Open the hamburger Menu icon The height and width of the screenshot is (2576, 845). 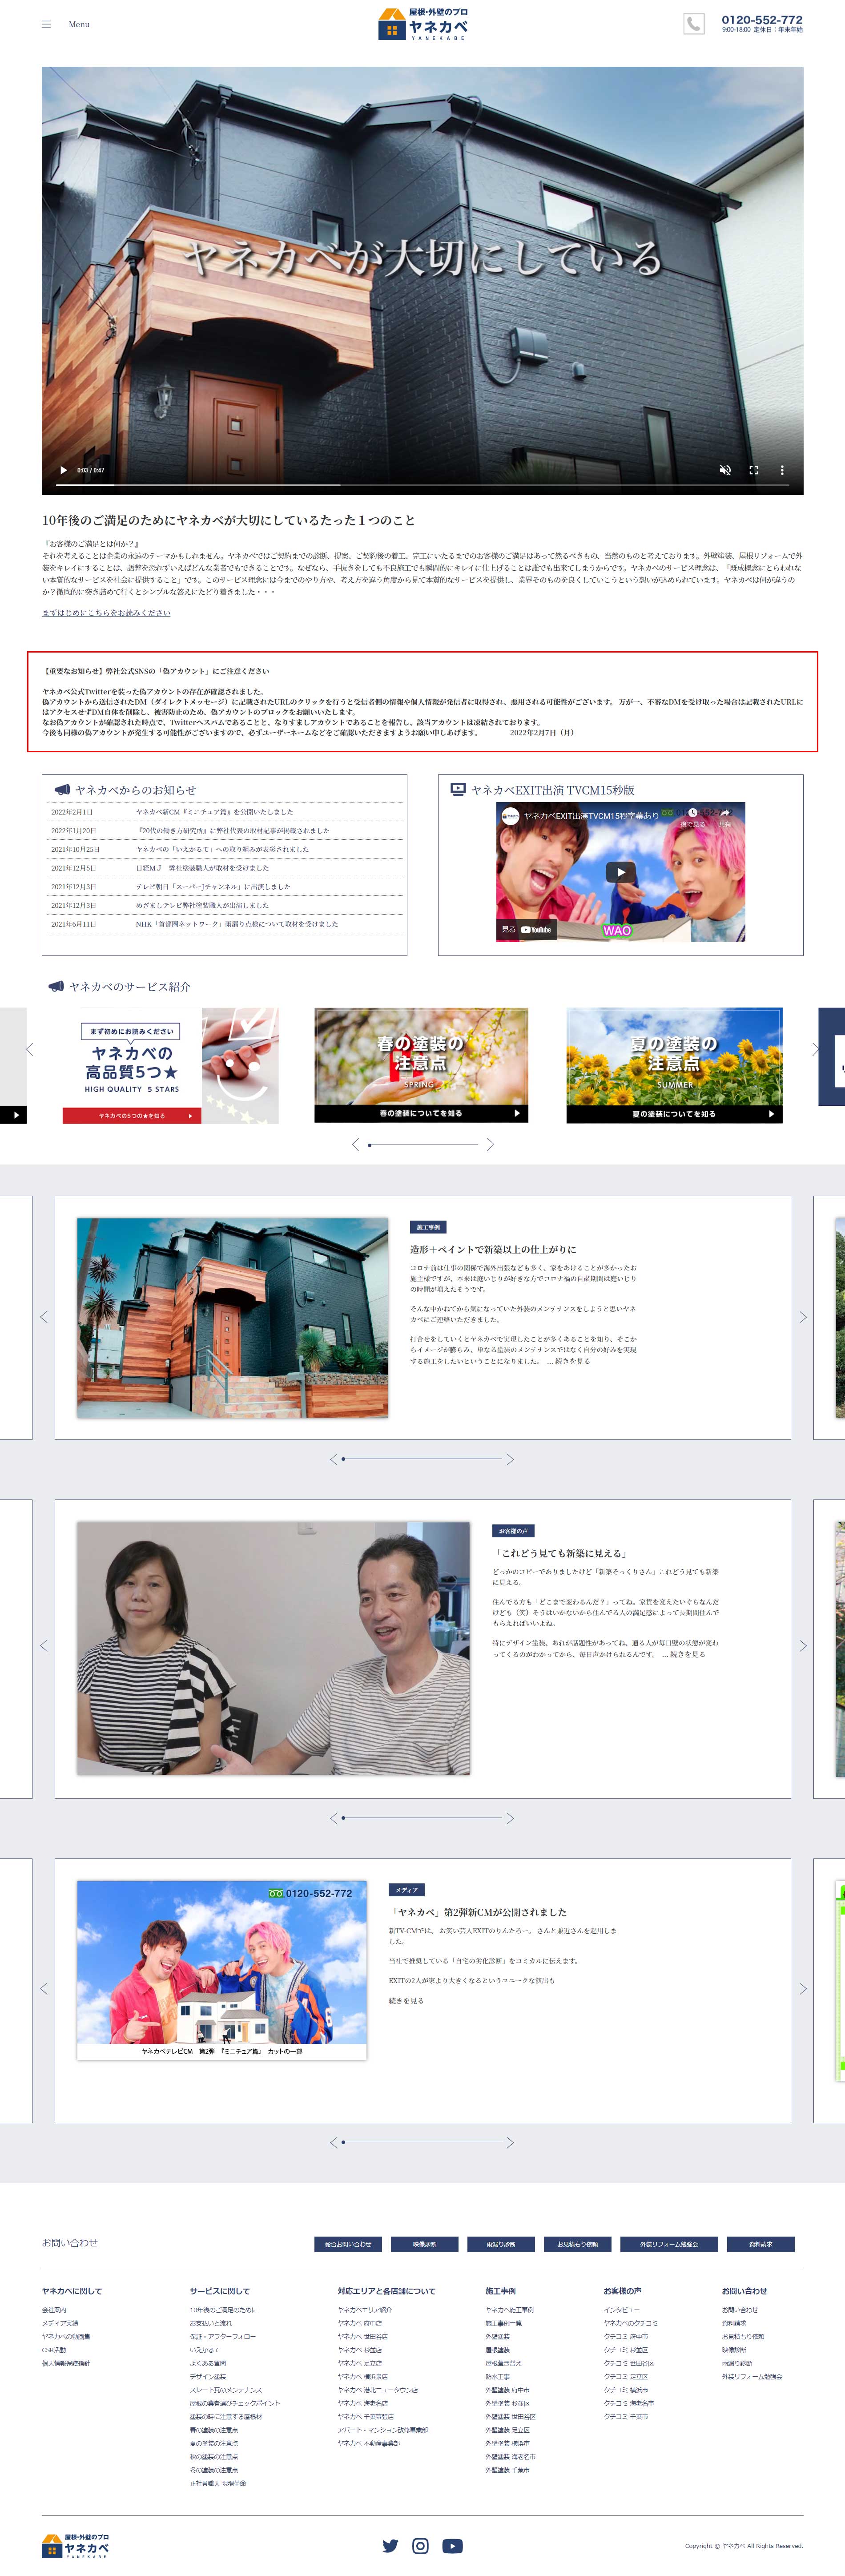tap(46, 24)
